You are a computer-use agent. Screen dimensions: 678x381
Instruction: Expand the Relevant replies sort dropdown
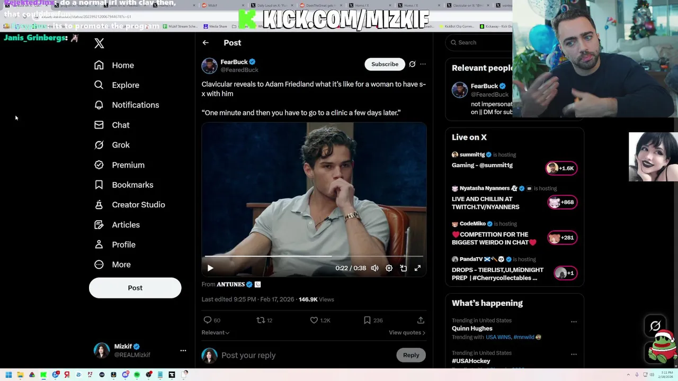click(x=215, y=332)
